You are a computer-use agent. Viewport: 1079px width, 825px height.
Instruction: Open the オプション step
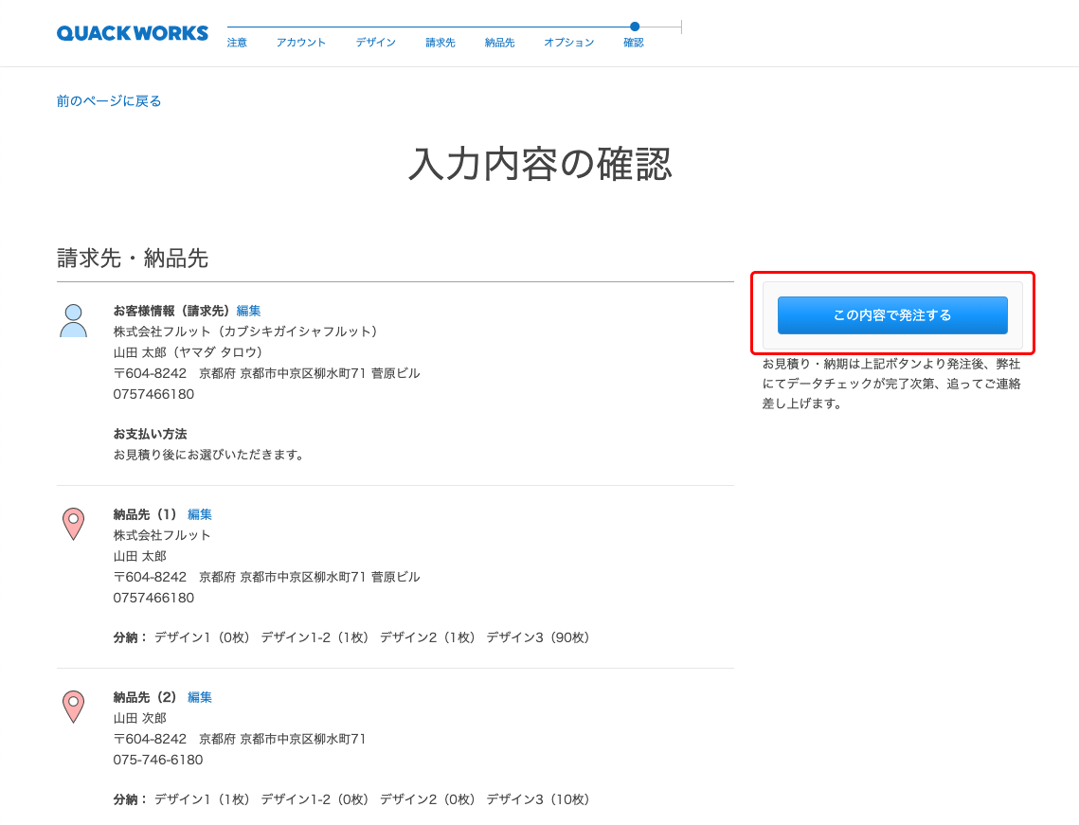click(568, 42)
